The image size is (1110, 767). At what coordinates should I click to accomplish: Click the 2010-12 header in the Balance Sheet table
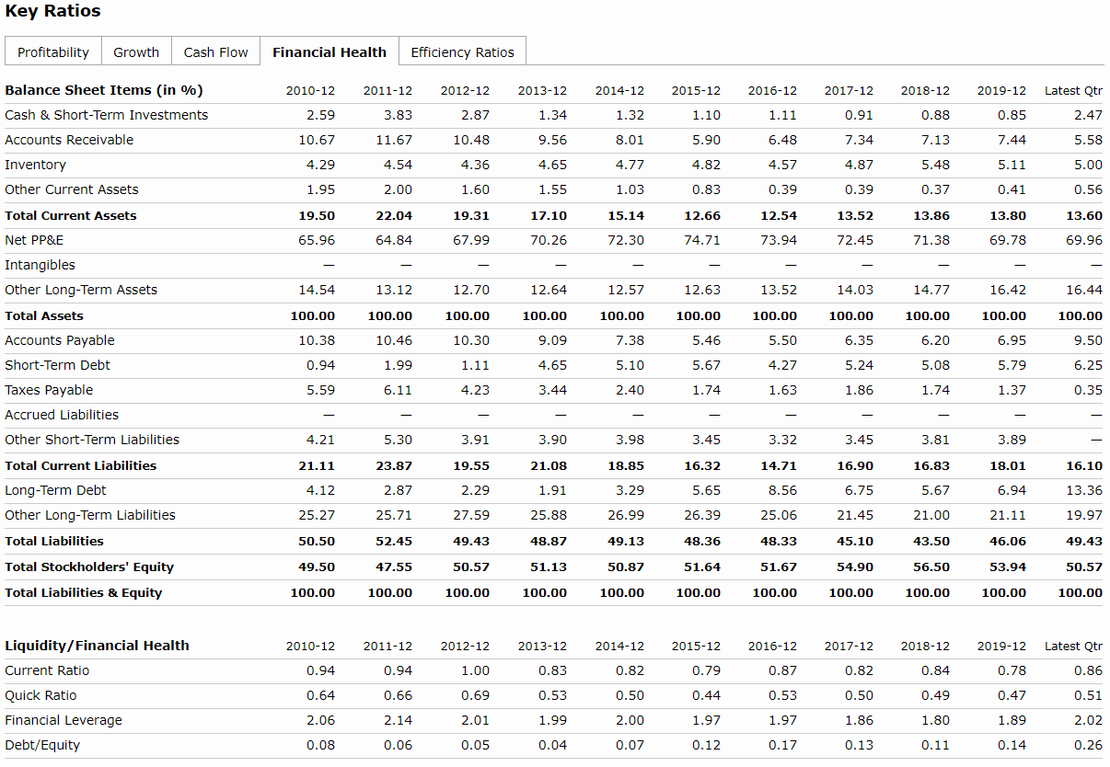(x=310, y=90)
